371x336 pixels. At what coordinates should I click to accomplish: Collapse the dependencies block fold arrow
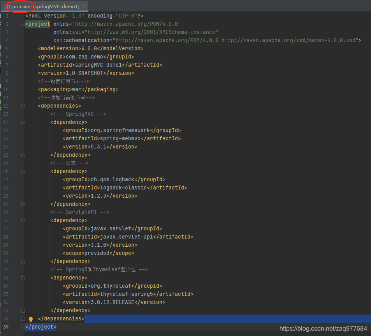click(x=23, y=106)
